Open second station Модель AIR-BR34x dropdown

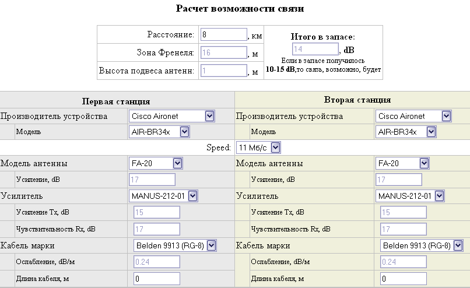(x=406, y=132)
